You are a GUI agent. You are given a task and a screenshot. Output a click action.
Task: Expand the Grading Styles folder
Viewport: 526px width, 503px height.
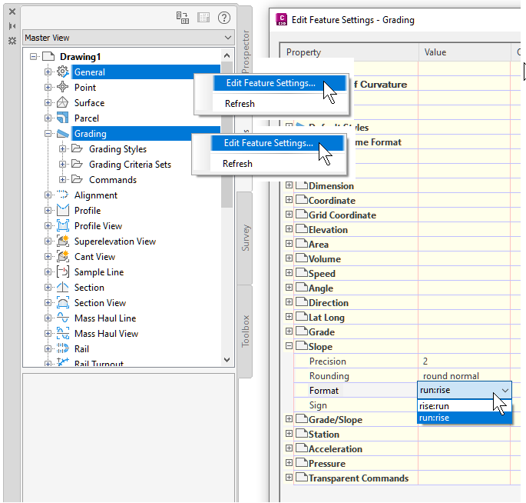[62, 148]
